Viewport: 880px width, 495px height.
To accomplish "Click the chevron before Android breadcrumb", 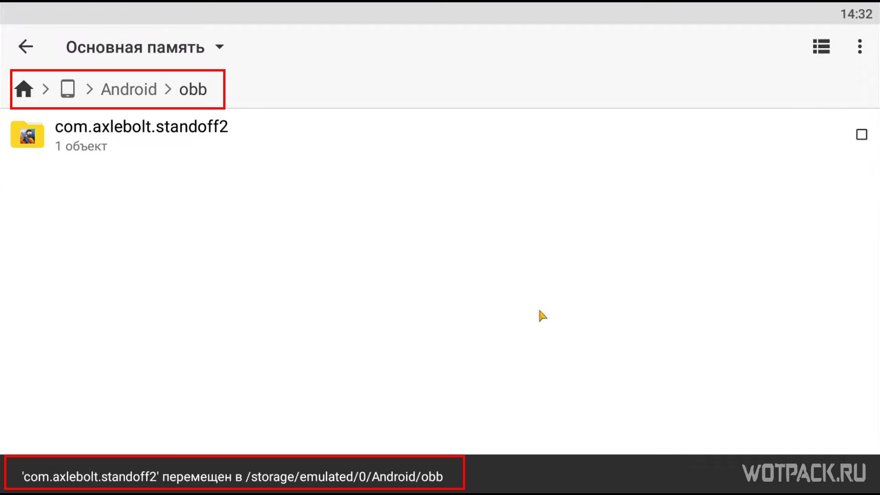I will tap(89, 89).
